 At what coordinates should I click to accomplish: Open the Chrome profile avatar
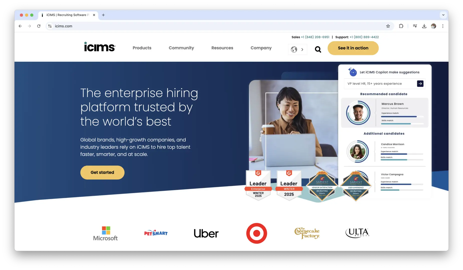[433, 26]
